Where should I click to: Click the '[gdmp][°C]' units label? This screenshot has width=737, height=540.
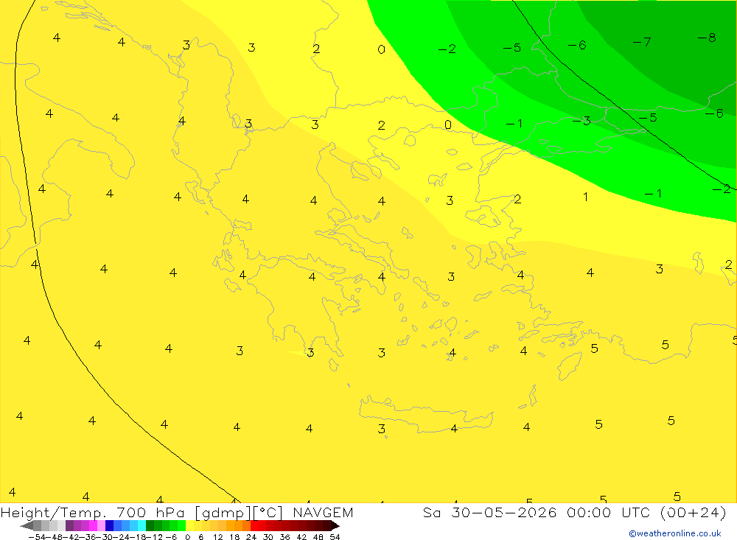(240, 513)
